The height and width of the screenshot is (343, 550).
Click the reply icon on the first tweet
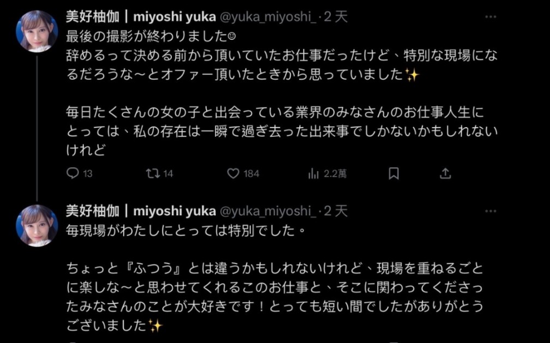coord(71,172)
